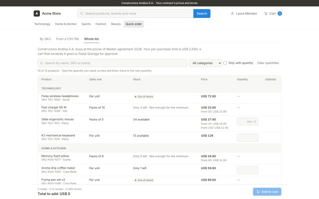This screenshot has width=319, height=199.
Task: Click the magnifier icon in the top search bar
Action: click(x=82, y=13)
